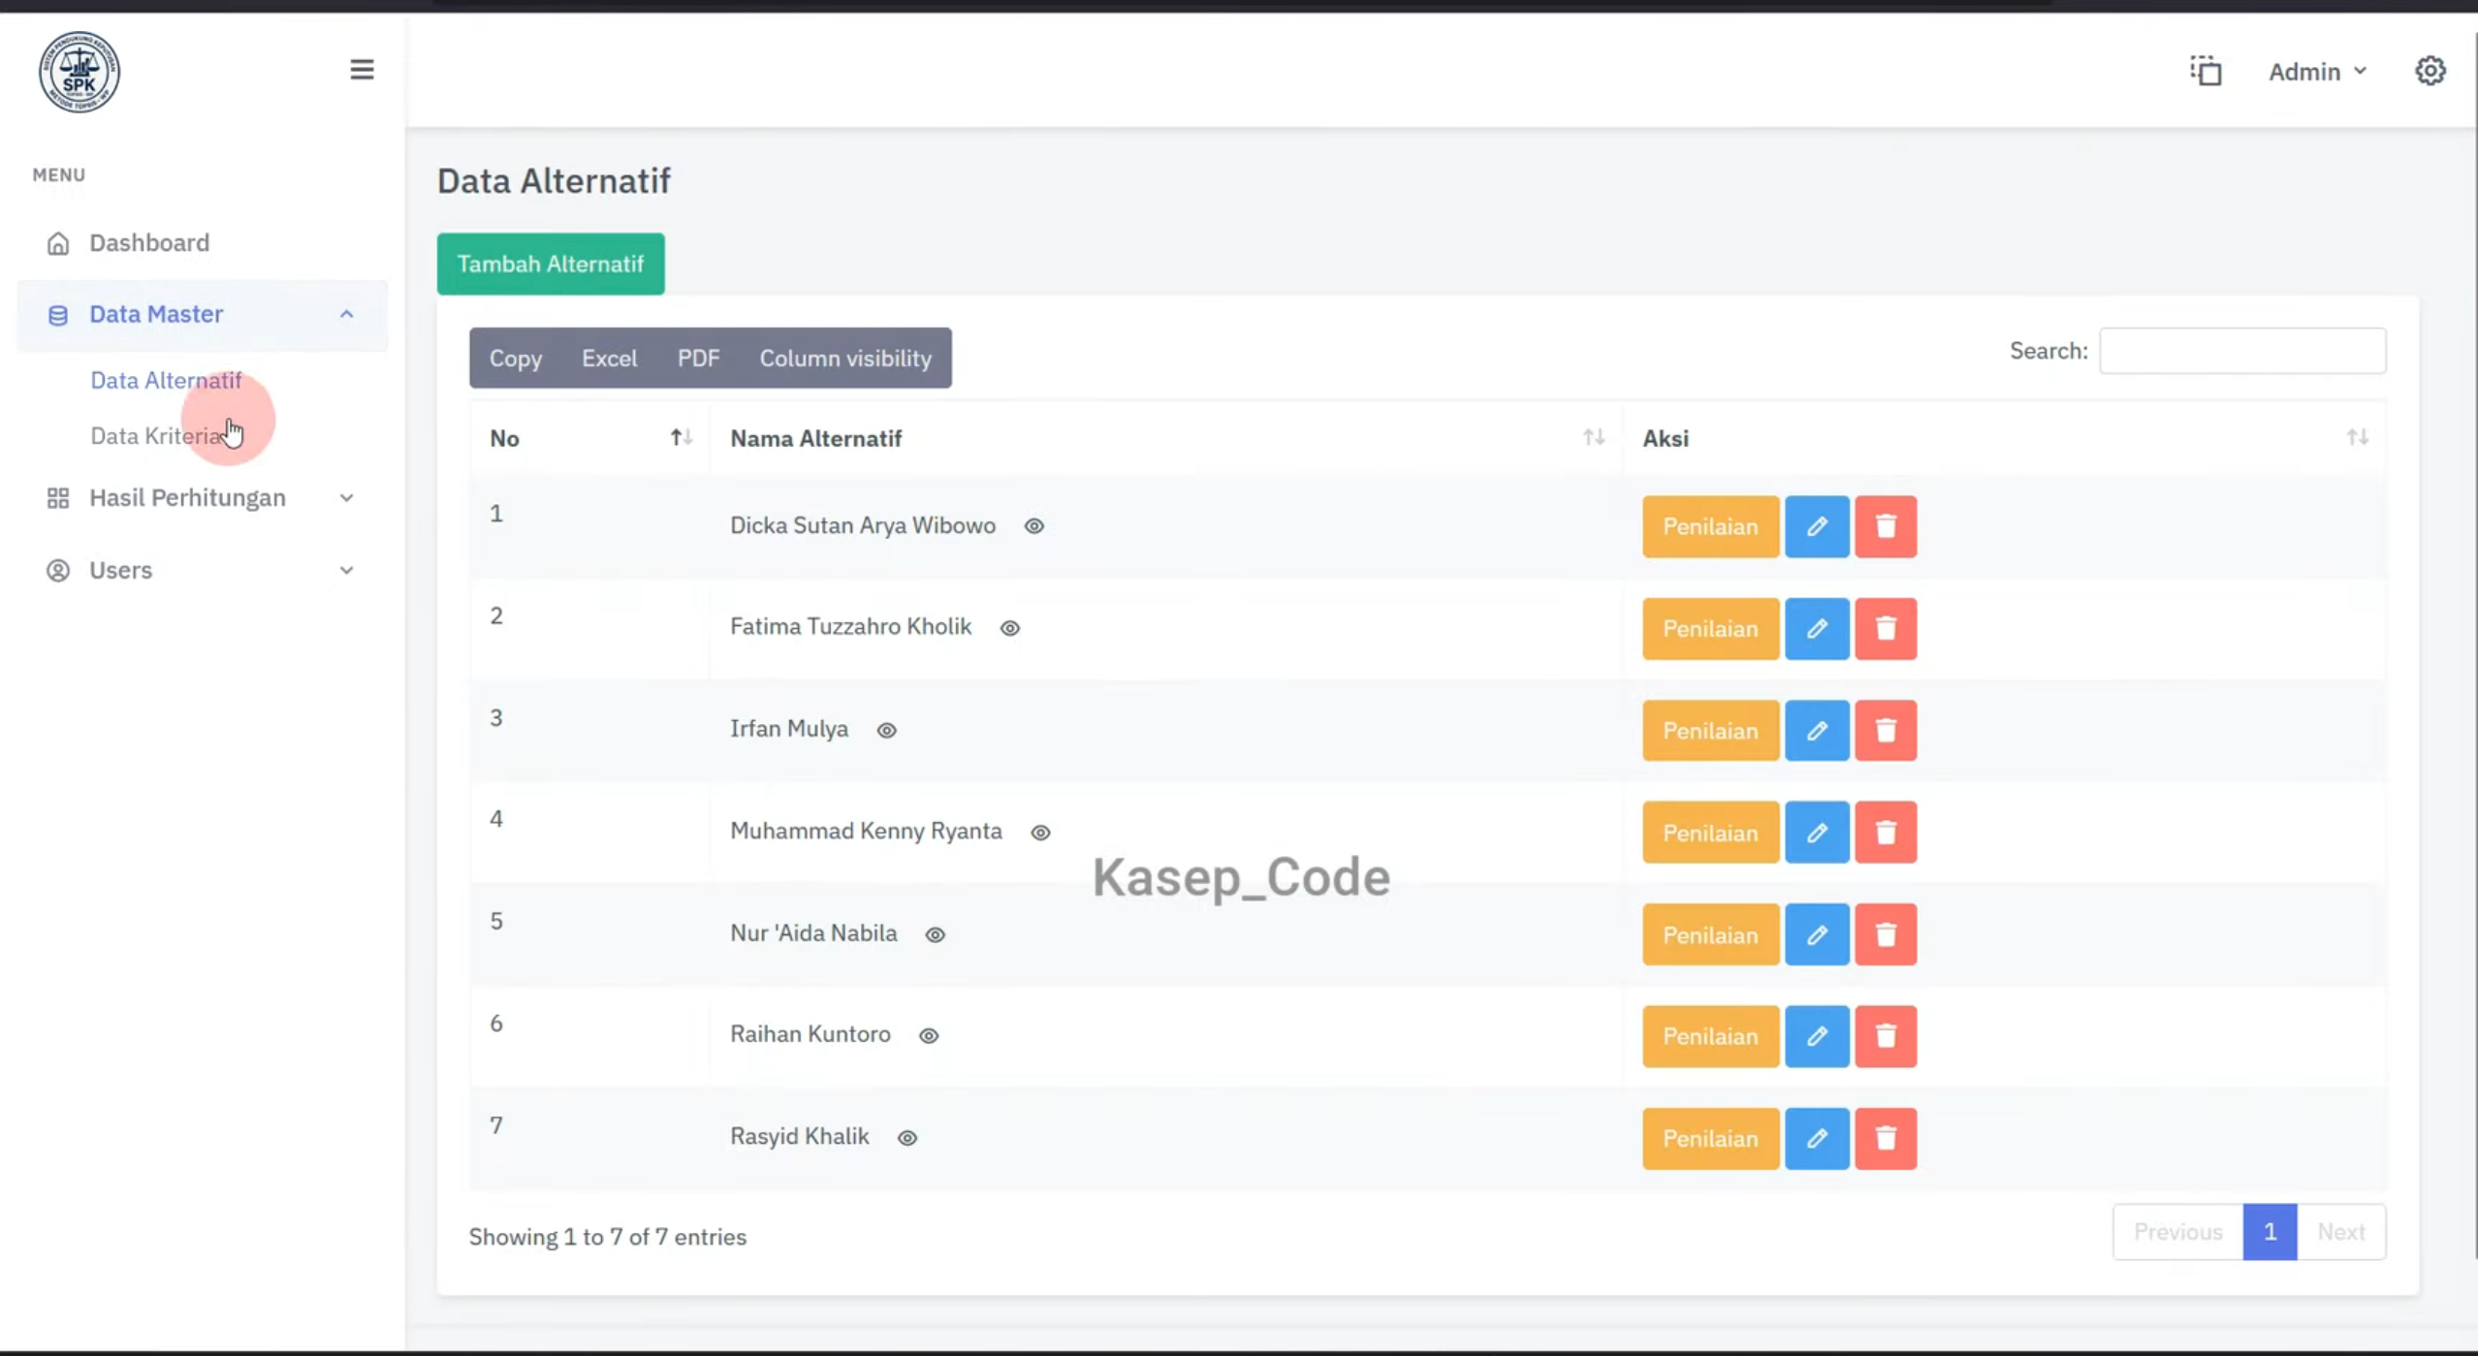This screenshot has height=1356, width=2478.
Task: View details eye icon for Nur 'Aida Nabila
Action: pyautogui.click(x=936, y=935)
